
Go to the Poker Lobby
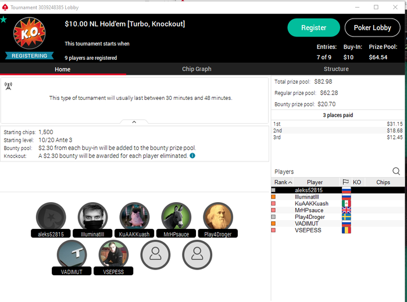point(372,28)
